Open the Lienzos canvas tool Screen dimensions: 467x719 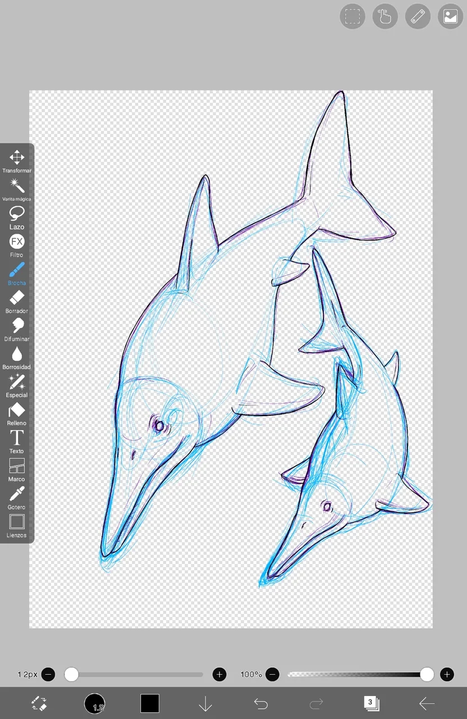coord(17,526)
